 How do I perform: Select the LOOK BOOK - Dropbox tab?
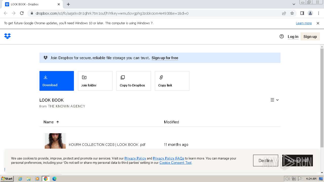(x=32, y=4)
